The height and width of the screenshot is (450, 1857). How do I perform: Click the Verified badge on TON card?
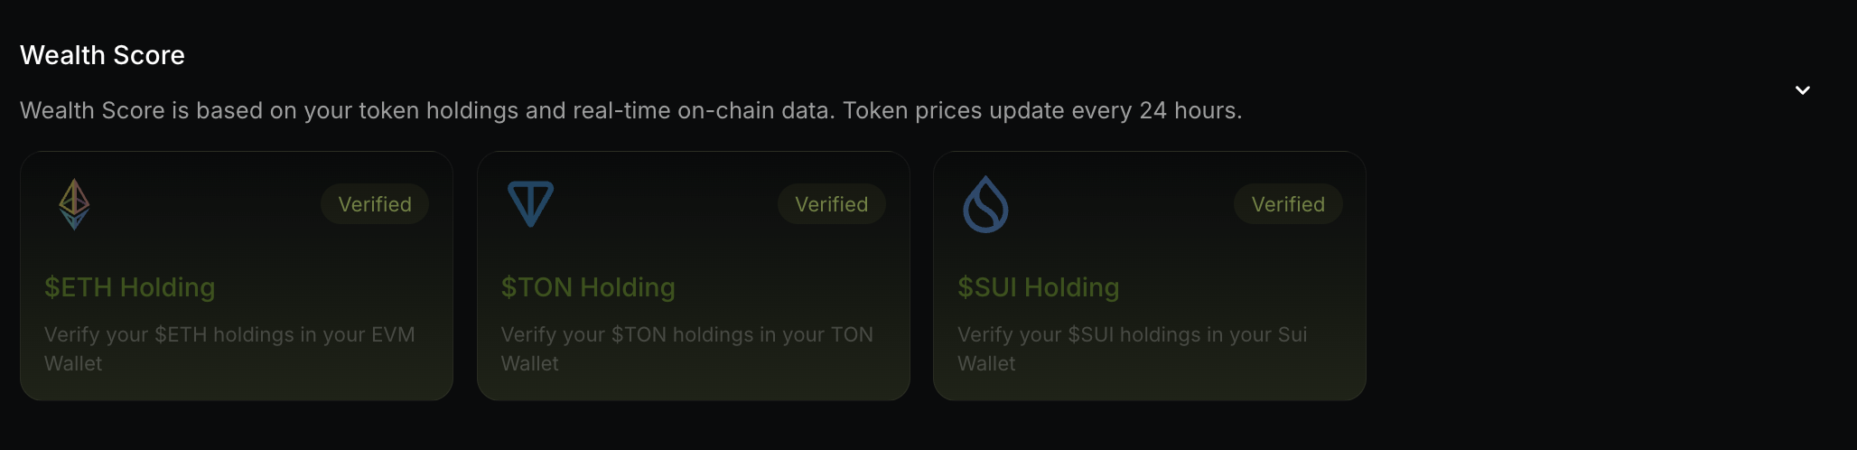pyautogui.click(x=831, y=204)
